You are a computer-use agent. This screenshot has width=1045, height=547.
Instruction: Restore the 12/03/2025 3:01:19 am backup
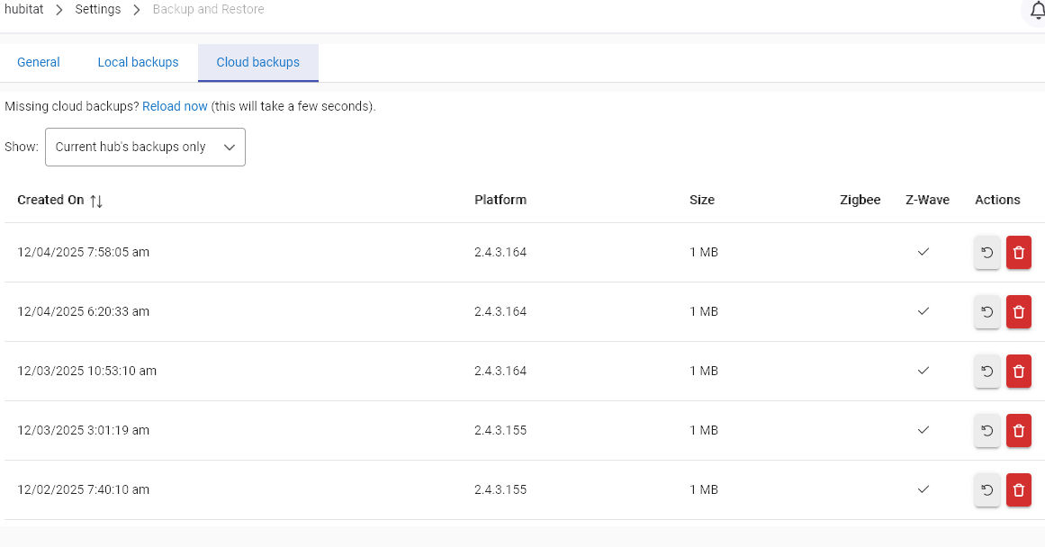[986, 431]
